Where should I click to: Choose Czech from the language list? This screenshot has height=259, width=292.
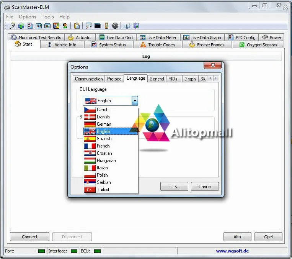click(111, 110)
